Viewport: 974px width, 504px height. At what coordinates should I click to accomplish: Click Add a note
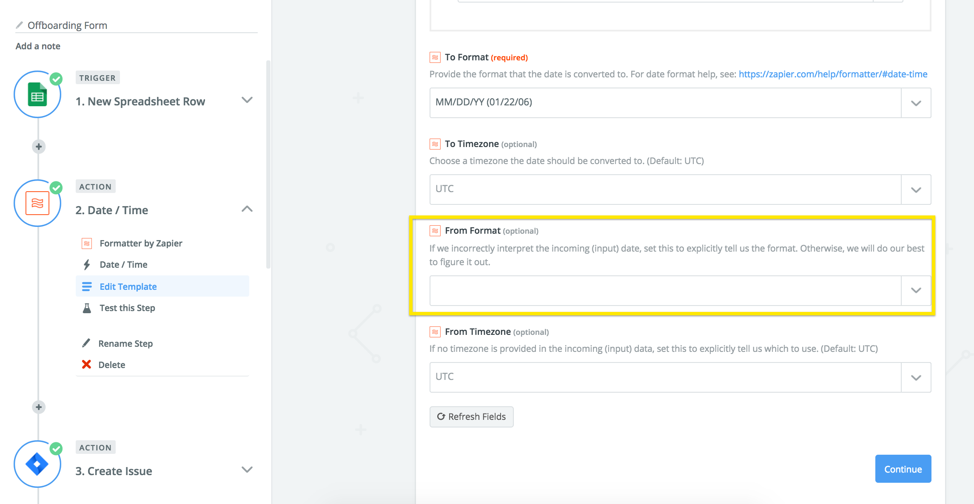click(x=38, y=46)
